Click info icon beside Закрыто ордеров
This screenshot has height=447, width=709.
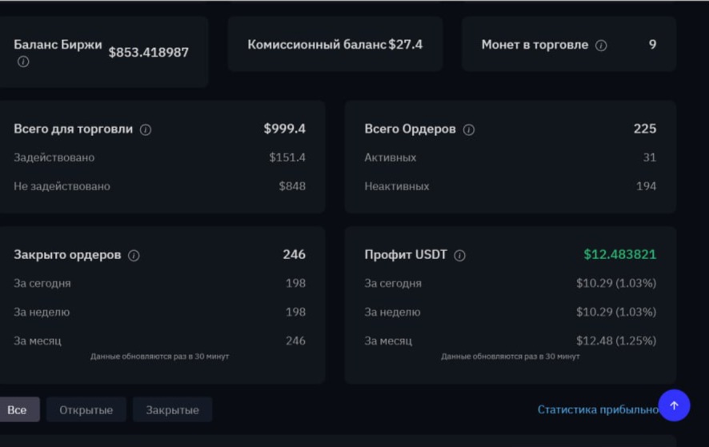tap(134, 255)
